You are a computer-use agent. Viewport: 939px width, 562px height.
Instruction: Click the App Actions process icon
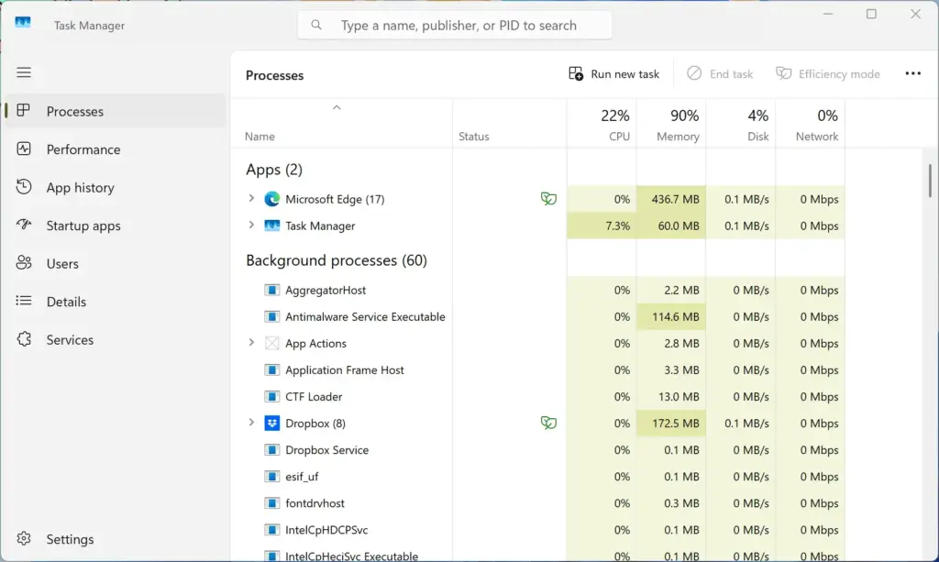tap(271, 343)
